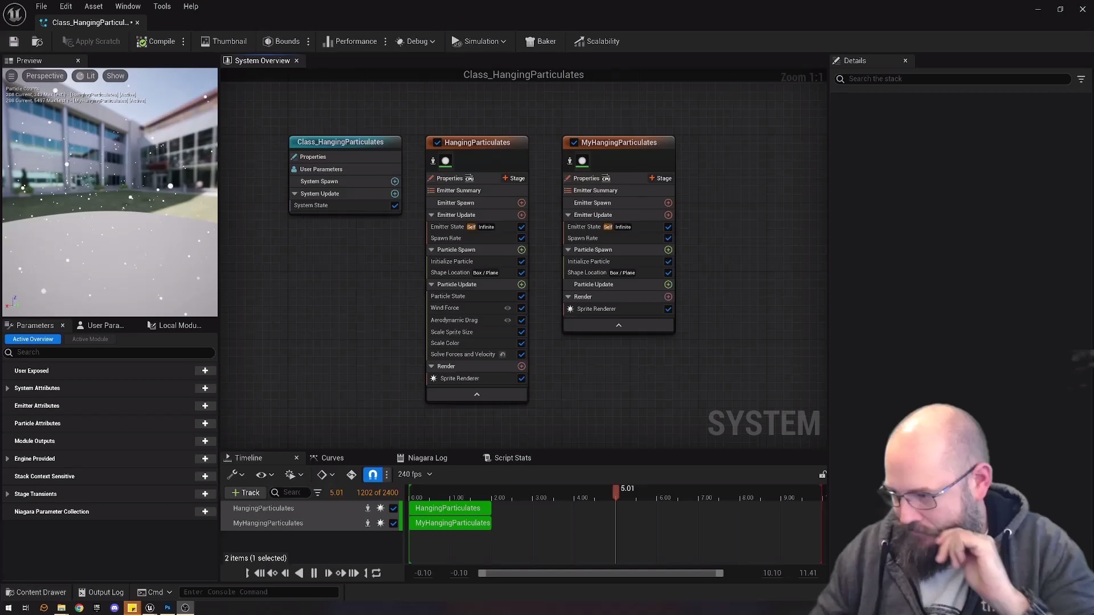Viewport: 1094px width, 615px height.
Task: Open the Preview viewport hamburger menu
Action: coord(11,76)
